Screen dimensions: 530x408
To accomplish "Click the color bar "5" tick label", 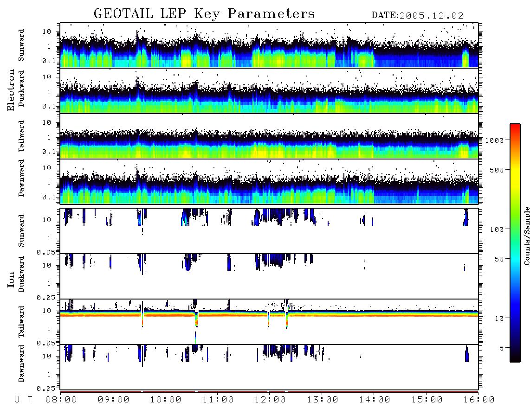I will pyautogui.click(x=501, y=348).
